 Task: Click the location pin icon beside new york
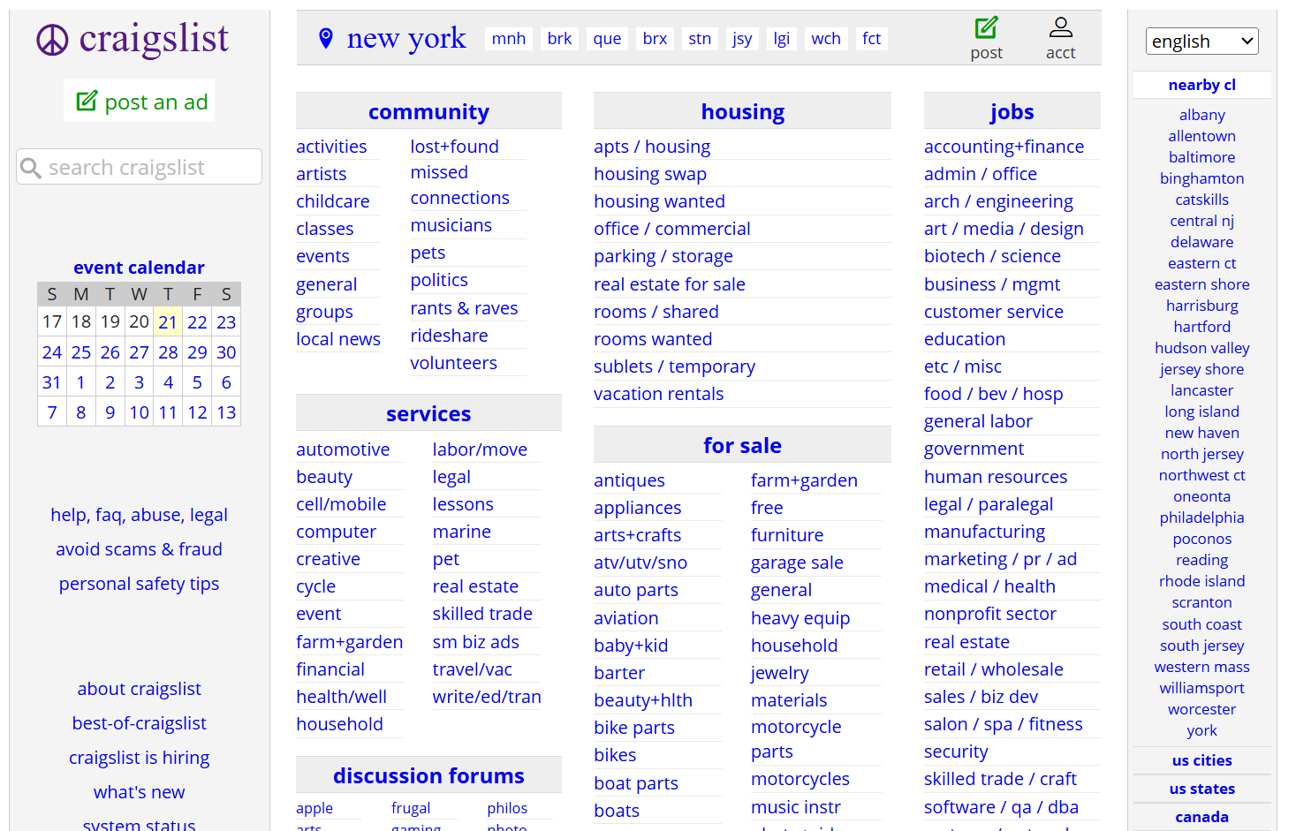coord(326,38)
